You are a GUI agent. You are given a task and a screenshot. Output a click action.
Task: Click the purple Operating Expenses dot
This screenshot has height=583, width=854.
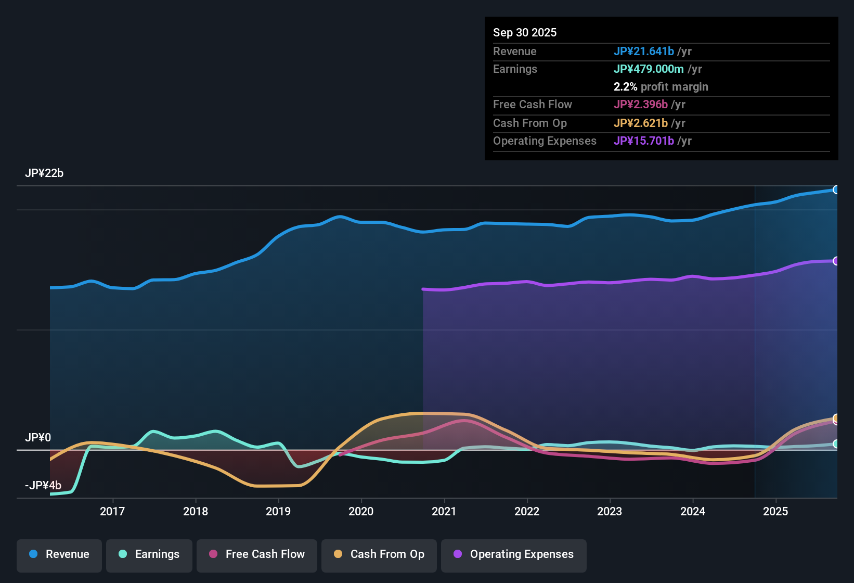tap(457, 554)
